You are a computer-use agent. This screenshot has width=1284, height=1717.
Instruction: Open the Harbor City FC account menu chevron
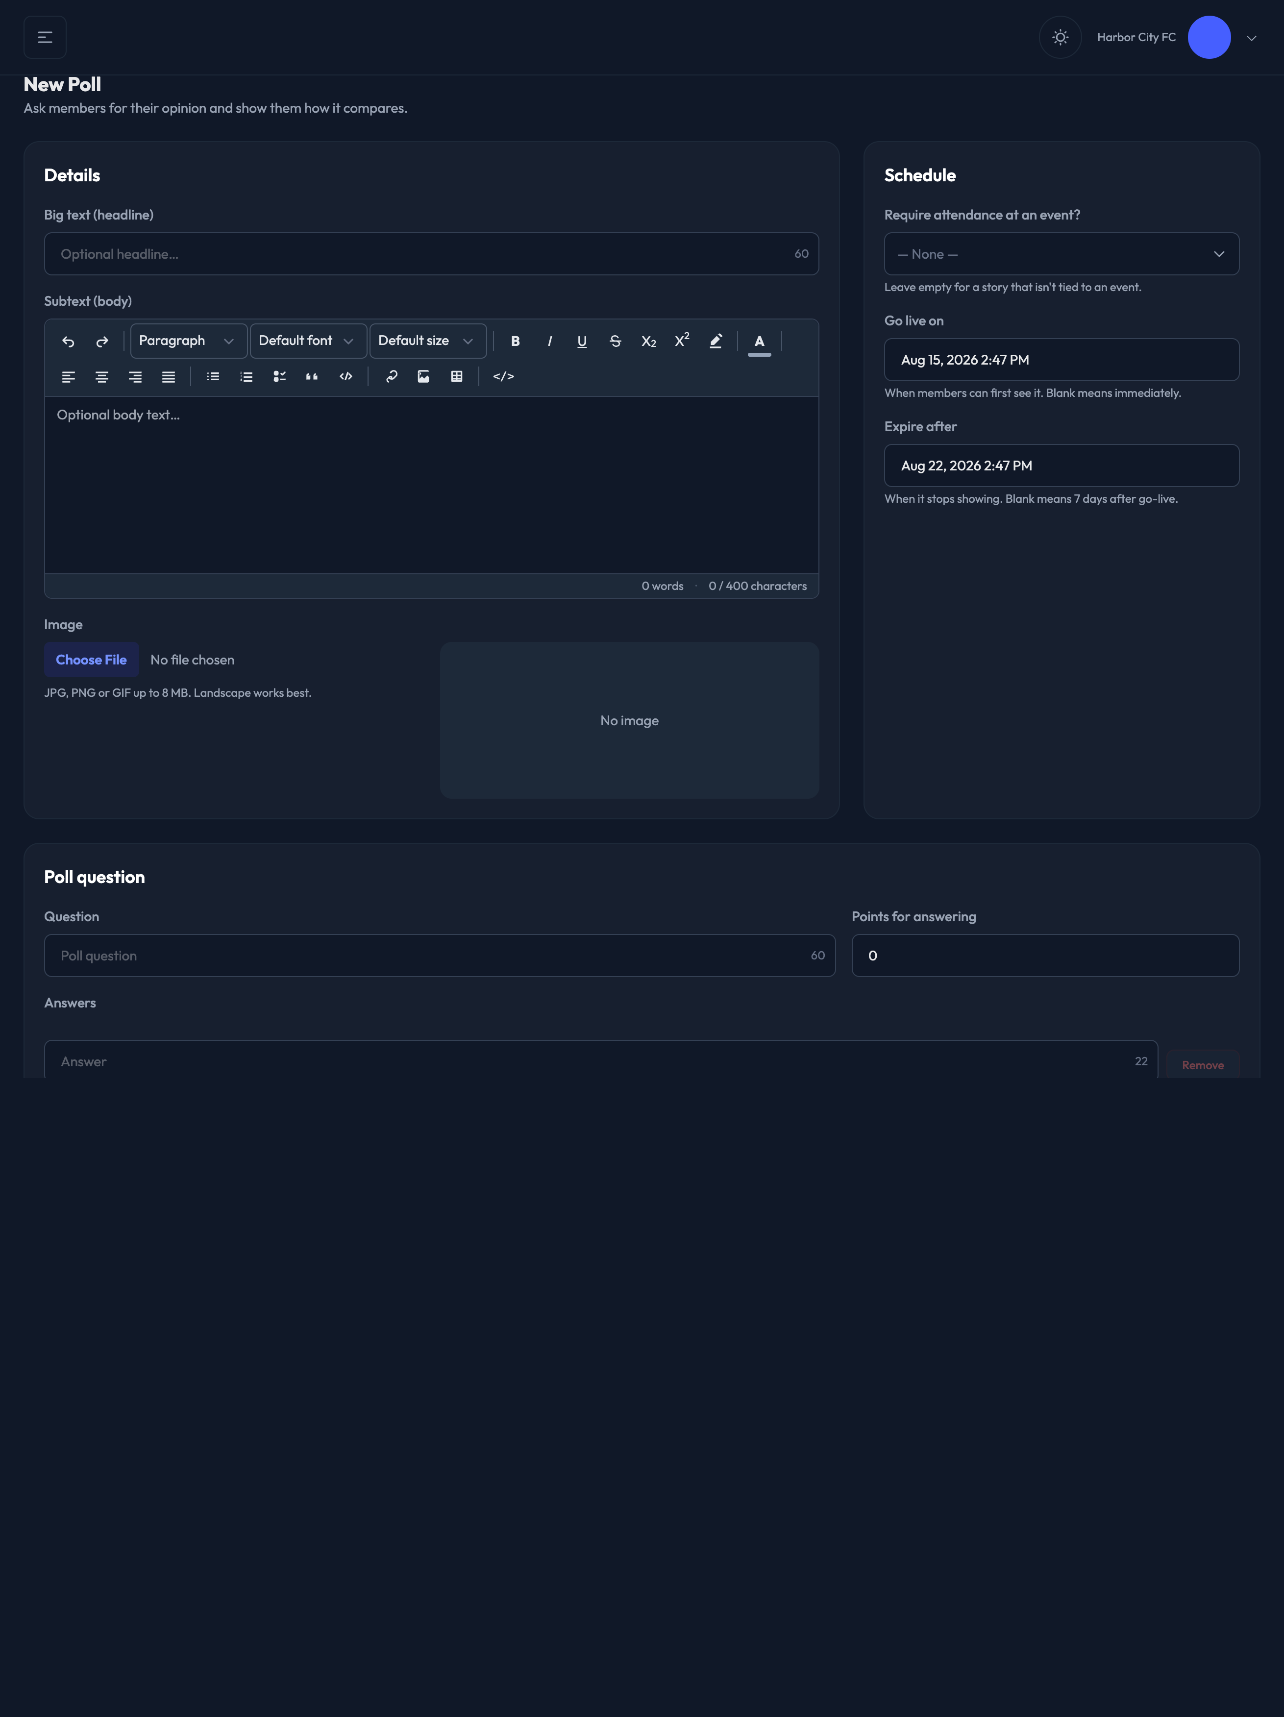pyautogui.click(x=1251, y=38)
